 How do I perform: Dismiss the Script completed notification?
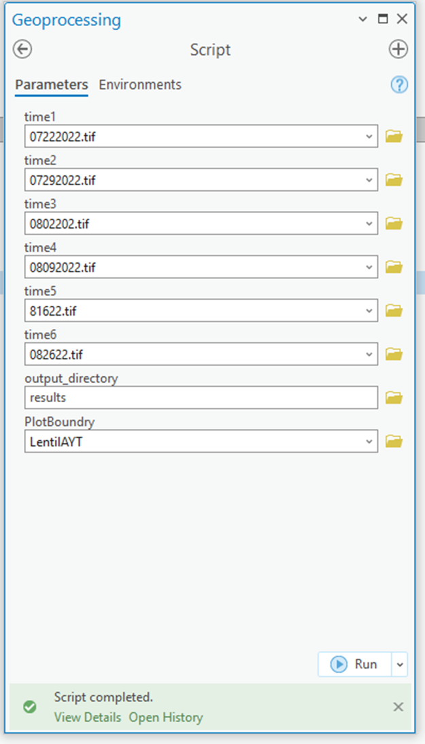[x=398, y=707]
